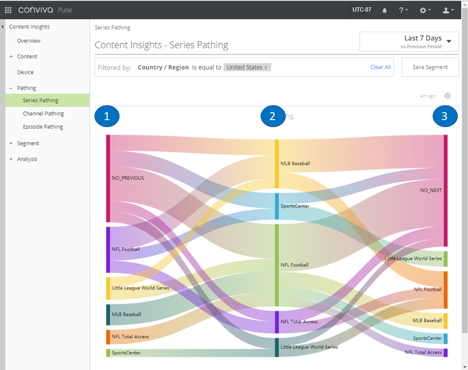Click the purple NFL Football source node

point(108,250)
